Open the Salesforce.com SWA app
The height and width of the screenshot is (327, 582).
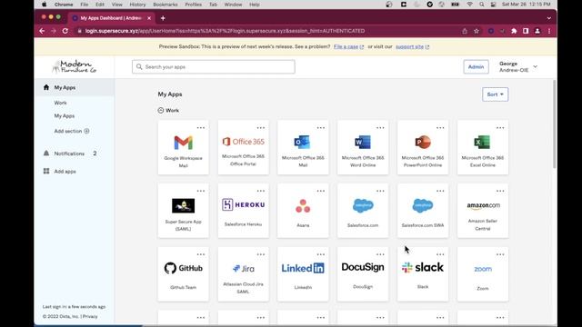tap(423, 211)
